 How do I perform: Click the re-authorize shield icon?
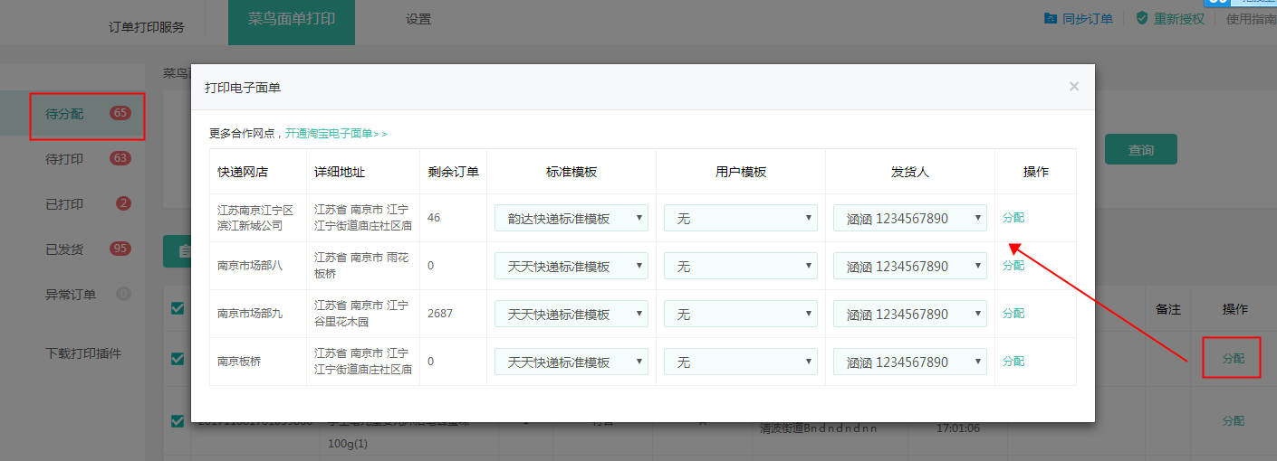tap(1142, 18)
